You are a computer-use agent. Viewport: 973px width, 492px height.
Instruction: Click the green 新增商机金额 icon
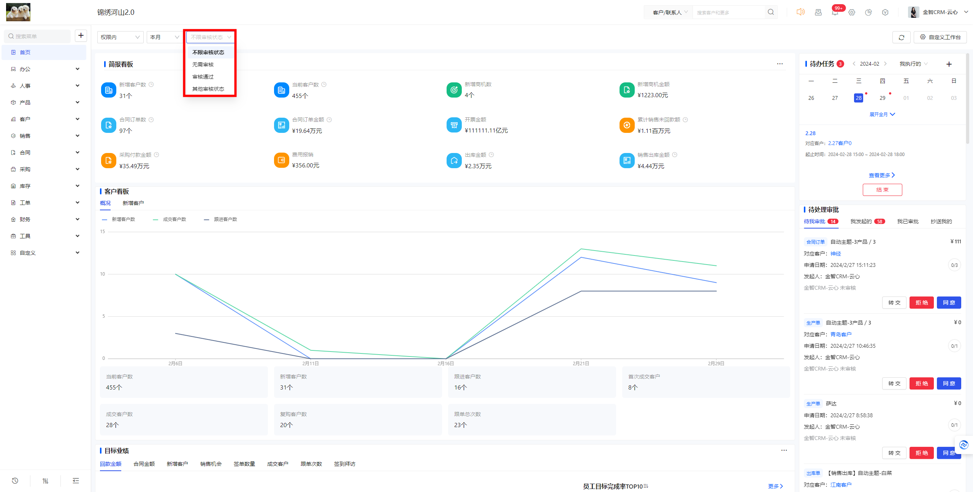(x=627, y=90)
